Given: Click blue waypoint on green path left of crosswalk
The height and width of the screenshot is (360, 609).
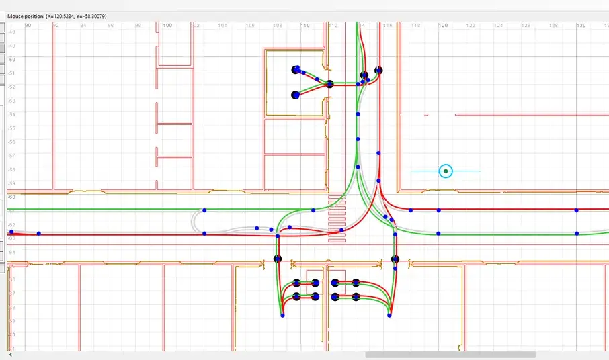Looking at the screenshot, I should click(313, 210).
